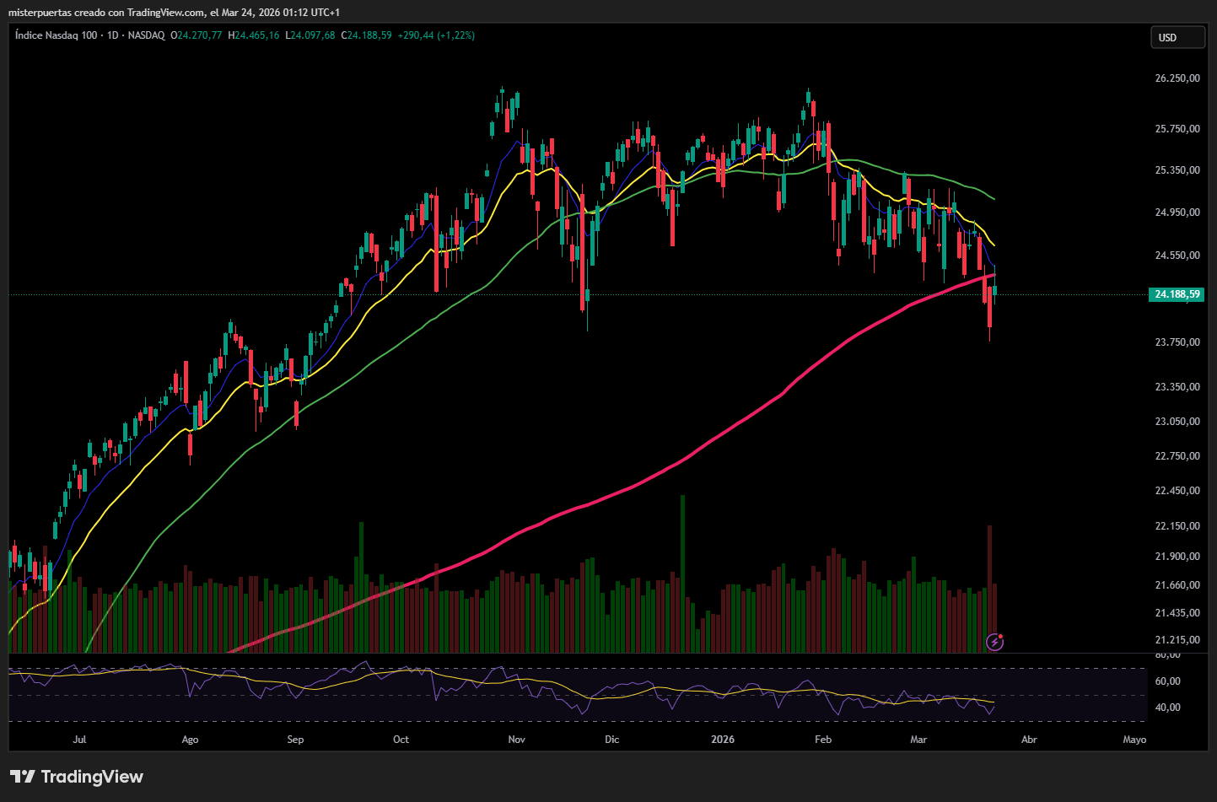Click the 2026 year label on the time axis
Image resolution: width=1217 pixels, height=802 pixels.
[x=723, y=740]
